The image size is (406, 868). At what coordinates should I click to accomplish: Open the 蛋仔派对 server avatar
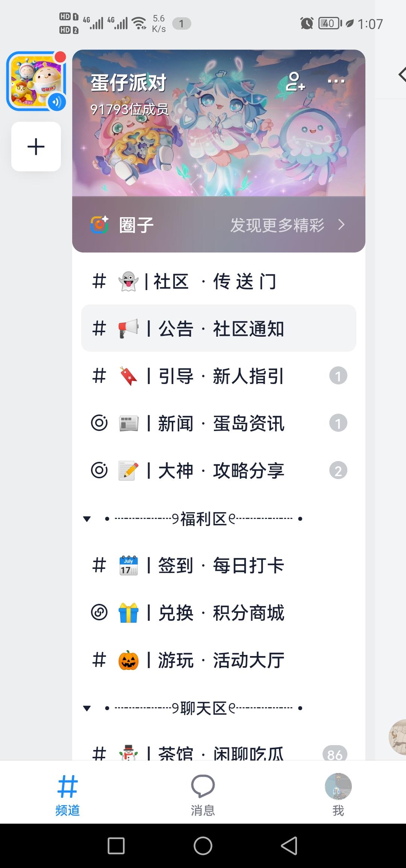point(36,81)
